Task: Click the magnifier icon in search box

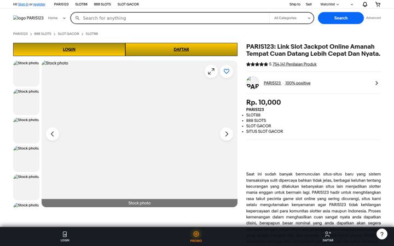Action: [x=77, y=18]
